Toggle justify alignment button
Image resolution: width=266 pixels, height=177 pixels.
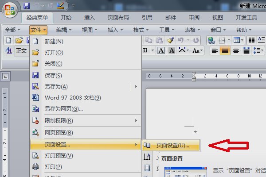[225, 50]
